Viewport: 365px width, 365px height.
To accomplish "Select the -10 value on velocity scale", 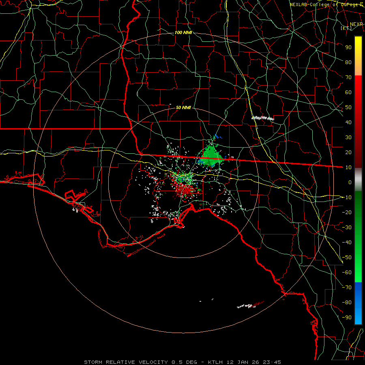I will click(347, 198).
